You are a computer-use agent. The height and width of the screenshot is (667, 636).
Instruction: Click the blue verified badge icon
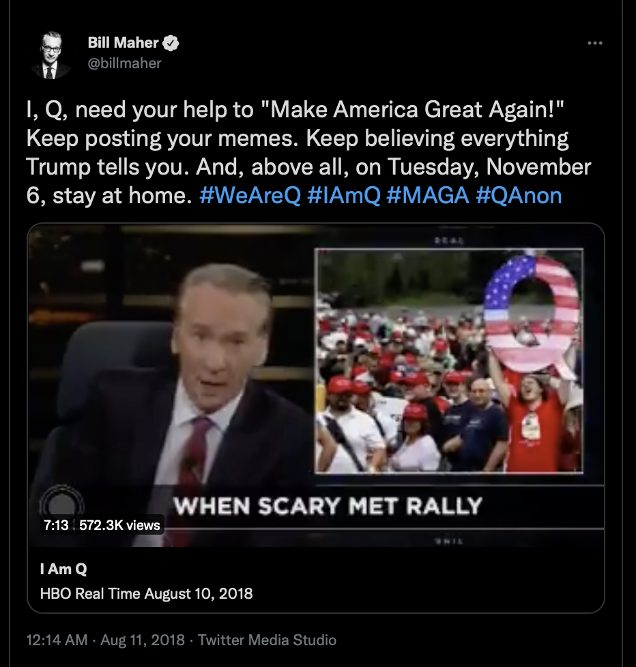tap(171, 43)
